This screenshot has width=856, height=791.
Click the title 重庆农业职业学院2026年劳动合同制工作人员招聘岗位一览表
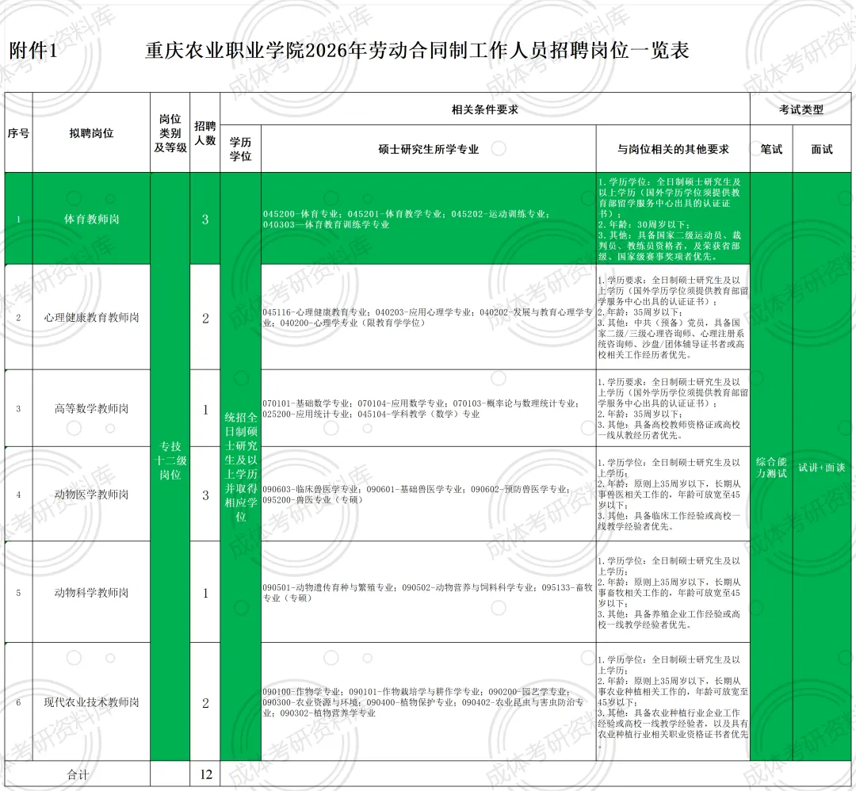[x=417, y=51]
